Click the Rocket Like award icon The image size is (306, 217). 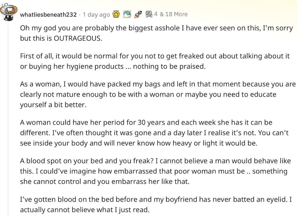pos(138,14)
